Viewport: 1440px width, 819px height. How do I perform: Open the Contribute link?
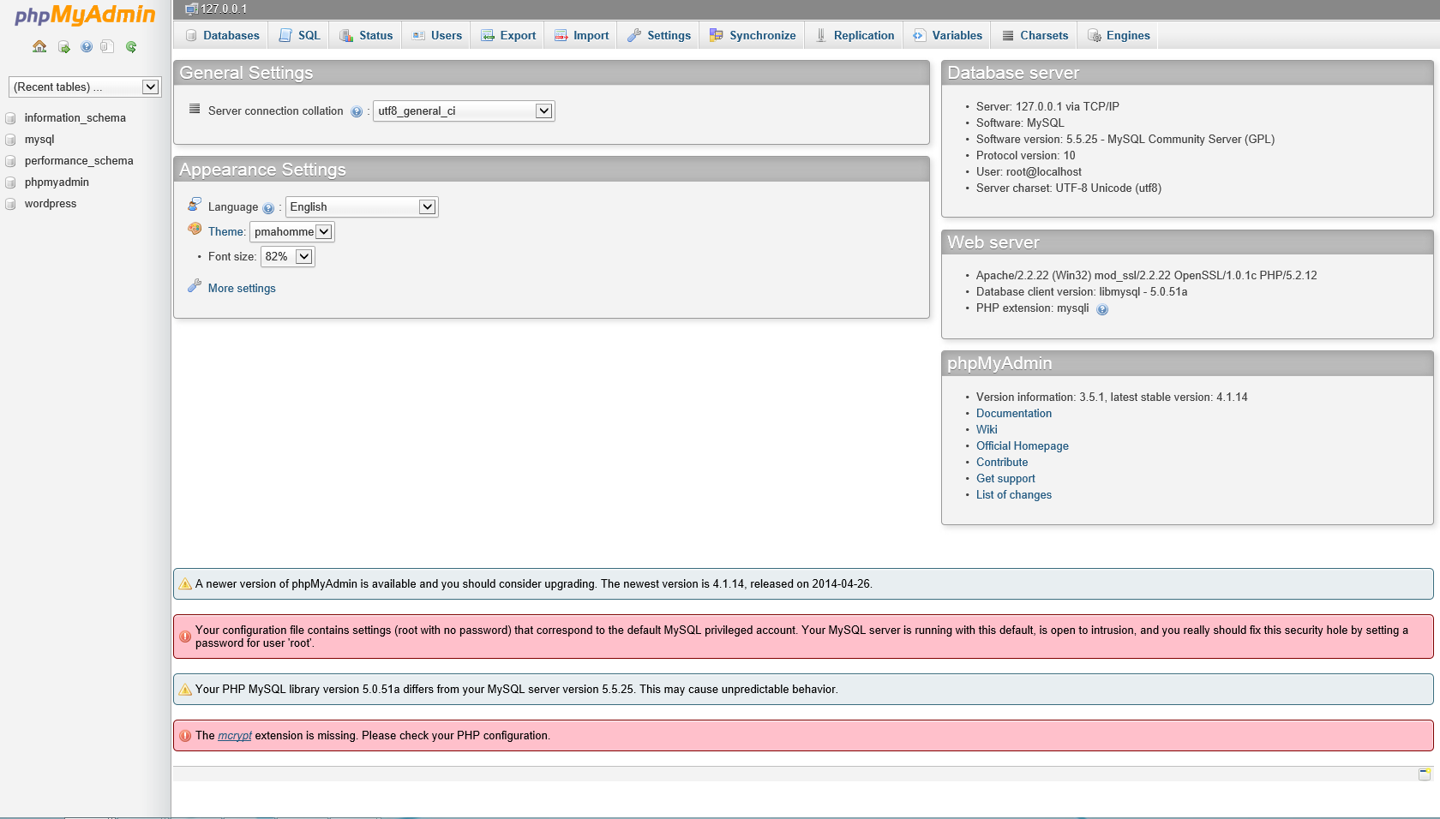click(x=1002, y=463)
